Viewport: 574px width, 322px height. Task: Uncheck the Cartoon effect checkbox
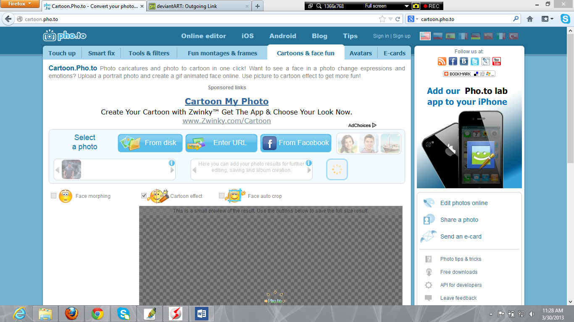[144, 195]
